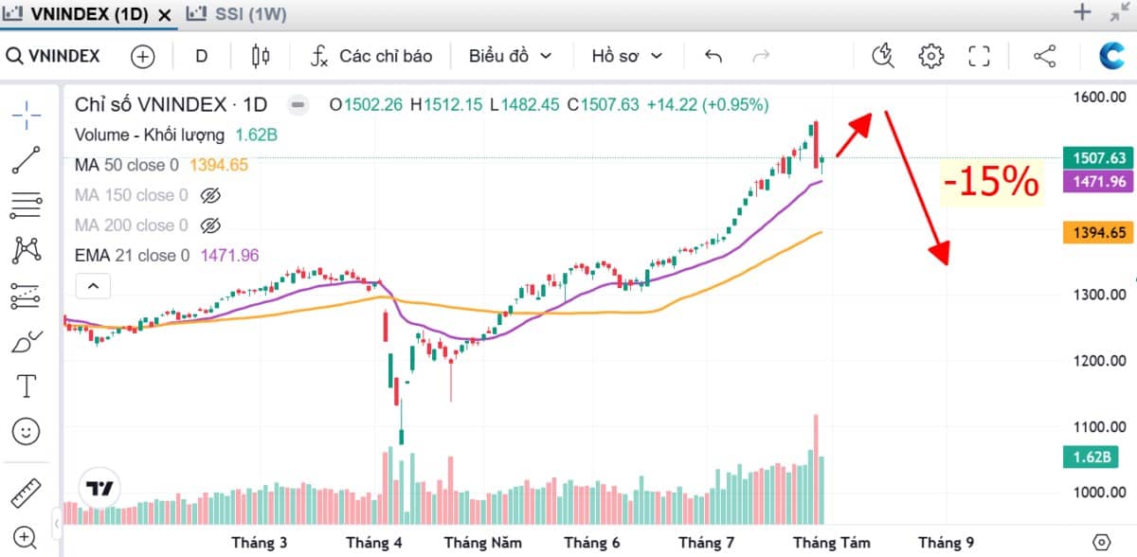Image resolution: width=1137 pixels, height=557 pixels.
Task: Select the crosshair cursor tool
Action: (27, 115)
